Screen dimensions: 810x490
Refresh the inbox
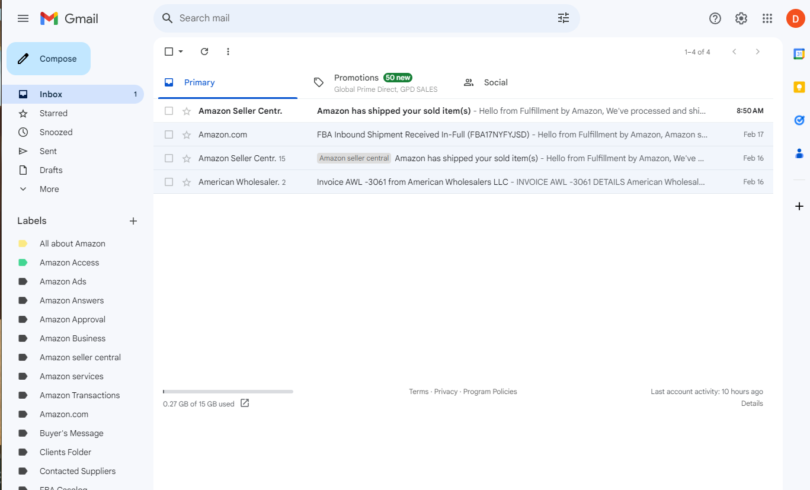204,52
